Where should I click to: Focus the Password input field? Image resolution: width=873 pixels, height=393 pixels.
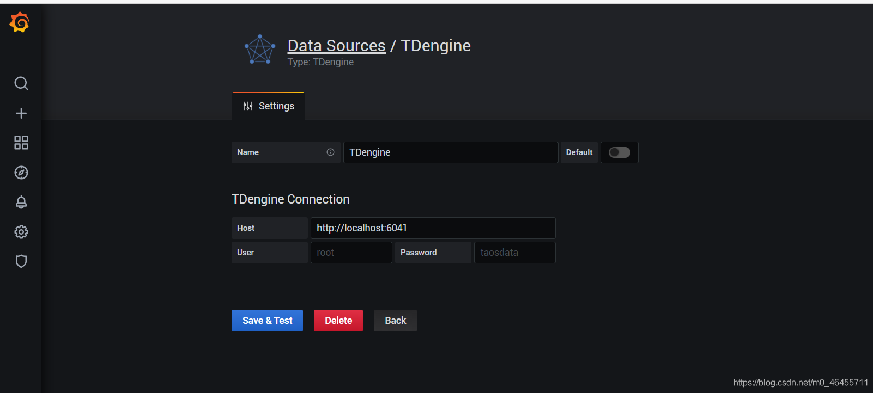[515, 253]
